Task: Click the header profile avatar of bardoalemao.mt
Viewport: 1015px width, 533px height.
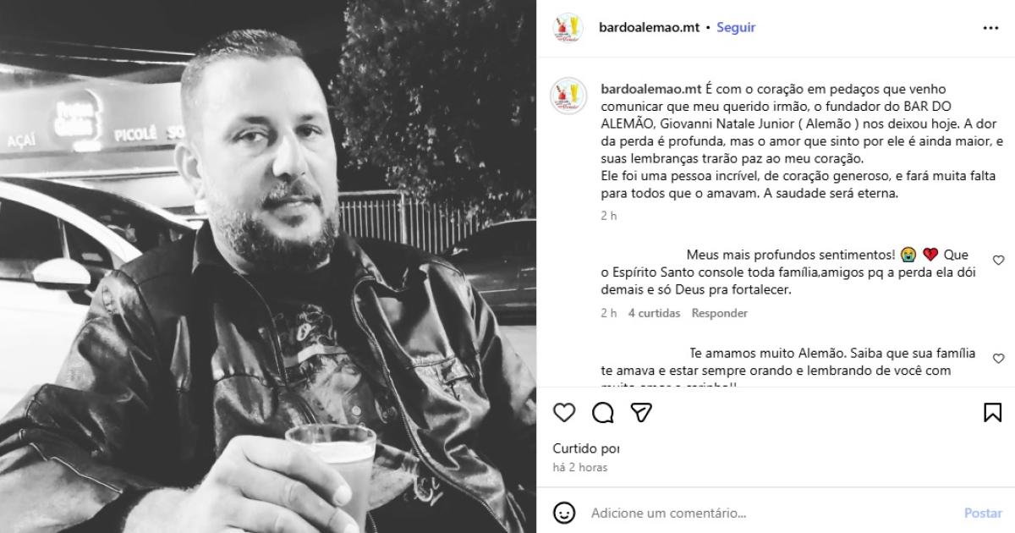Action: tap(568, 27)
